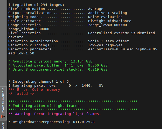
Task: Click the 'Integration of 294 images' header line
Action: click(x=36, y=5)
